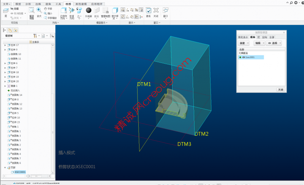Viewport: 304px width, 185px height.
Task: Click the tree filter search icon
Action: 52,36
